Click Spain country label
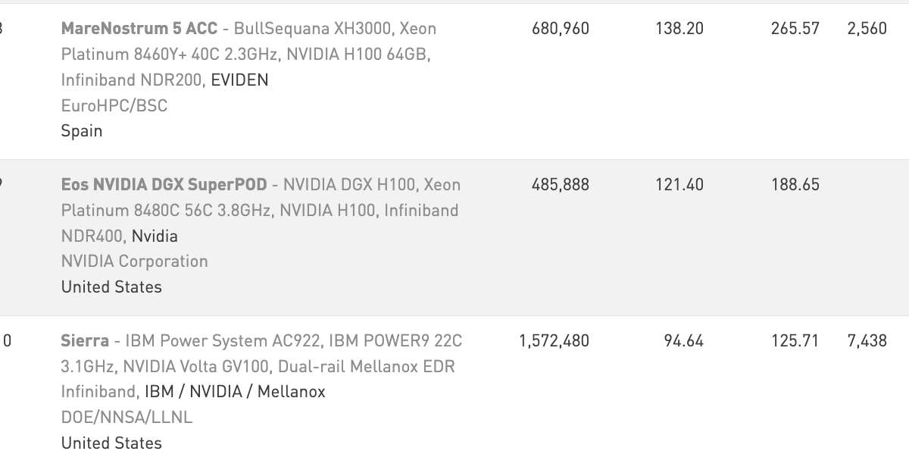Image resolution: width=909 pixels, height=470 pixels. tap(82, 131)
